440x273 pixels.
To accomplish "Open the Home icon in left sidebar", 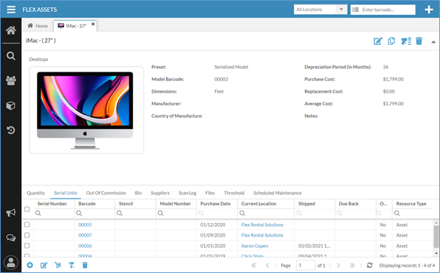I will tap(11, 30).
